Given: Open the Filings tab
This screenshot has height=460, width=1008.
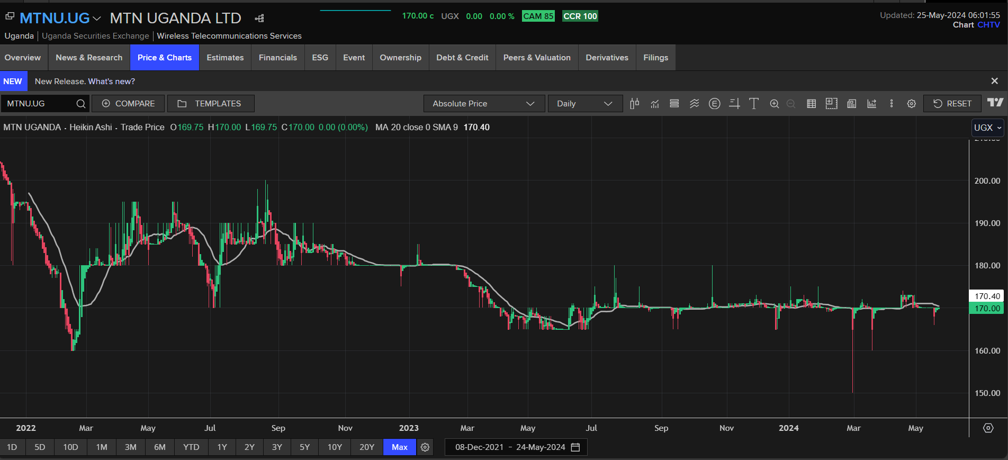Looking at the screenshot, I should click(x=656, y=58).
